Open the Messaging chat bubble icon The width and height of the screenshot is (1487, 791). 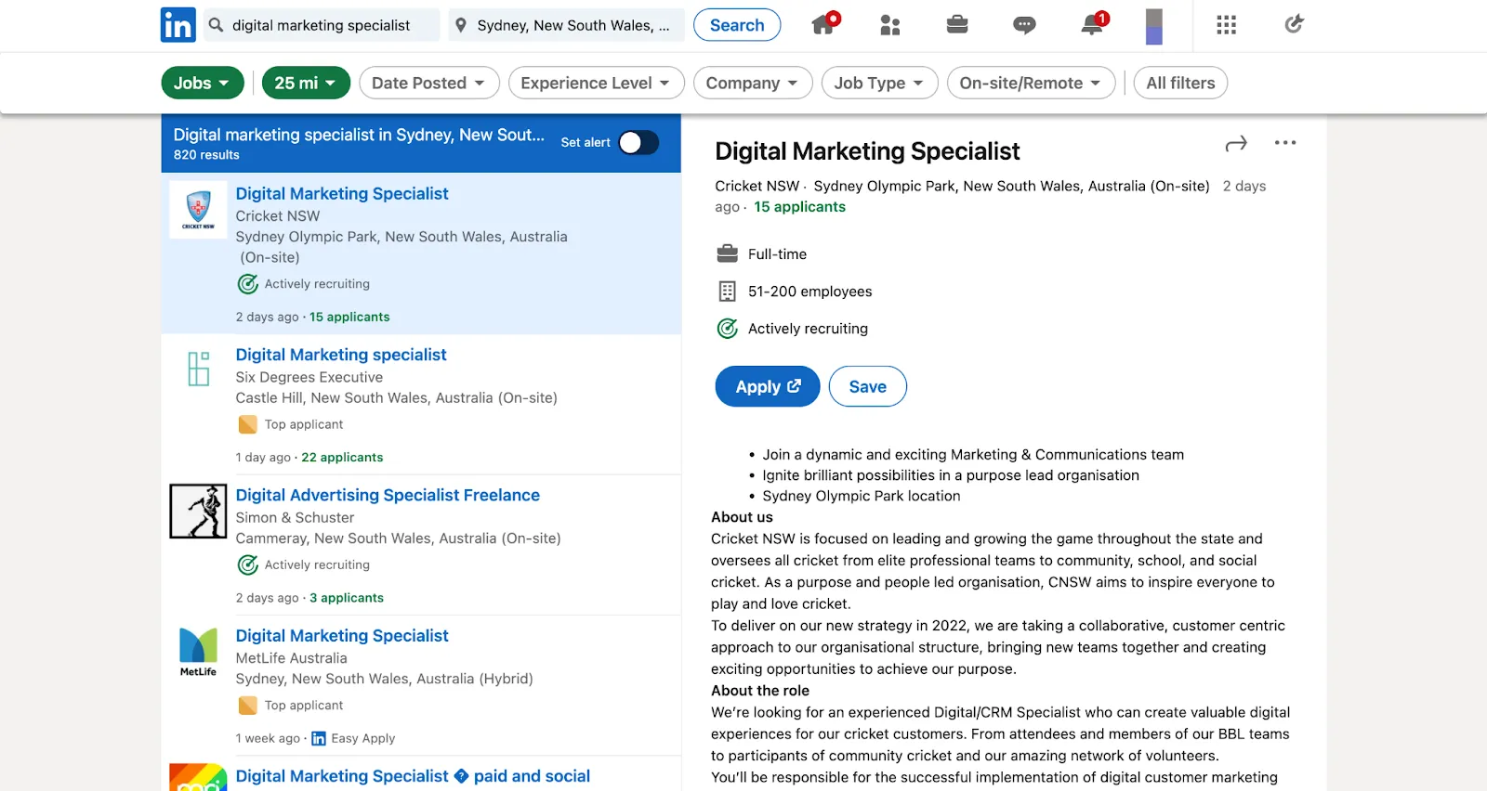pyautogui.click(x=1024, y=25)
